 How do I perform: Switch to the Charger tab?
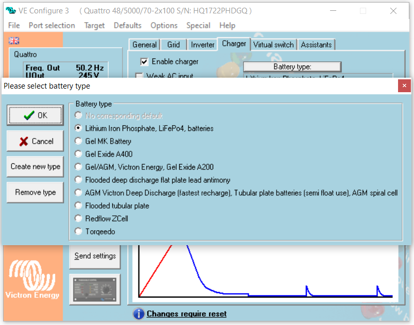[x=234, y=44]
